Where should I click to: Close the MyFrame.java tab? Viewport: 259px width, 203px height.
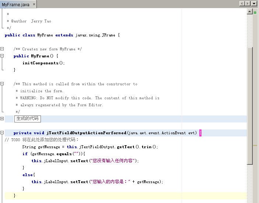click(x=34, y=4)
